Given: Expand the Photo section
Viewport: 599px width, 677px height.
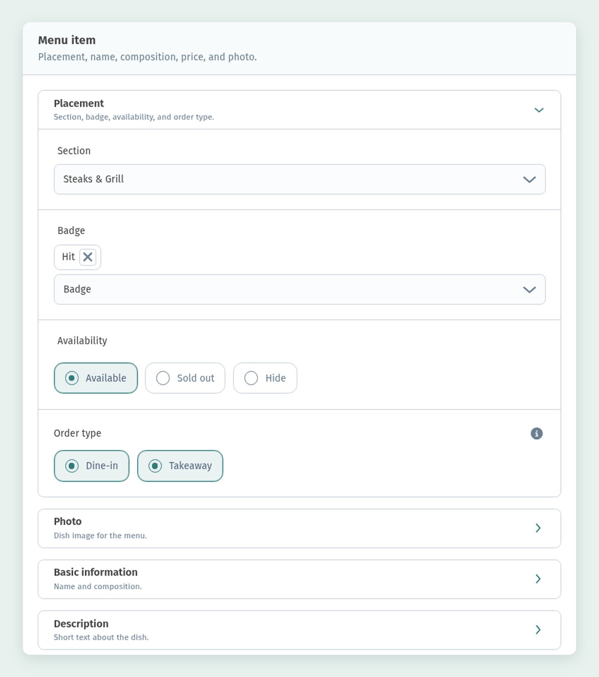Looking at the screenshot, I should [x=299, y=528].
